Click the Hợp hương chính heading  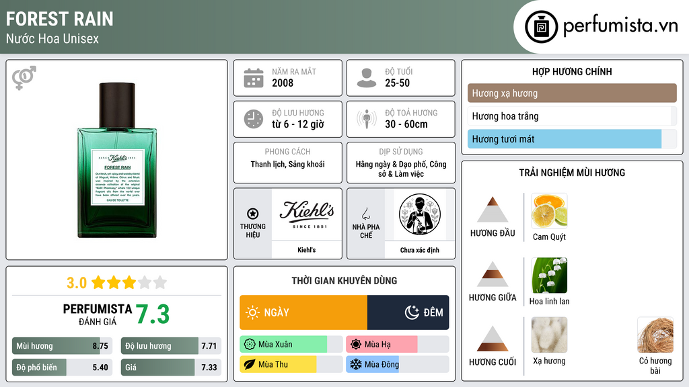pyautogui.click(x=572, y=71)
